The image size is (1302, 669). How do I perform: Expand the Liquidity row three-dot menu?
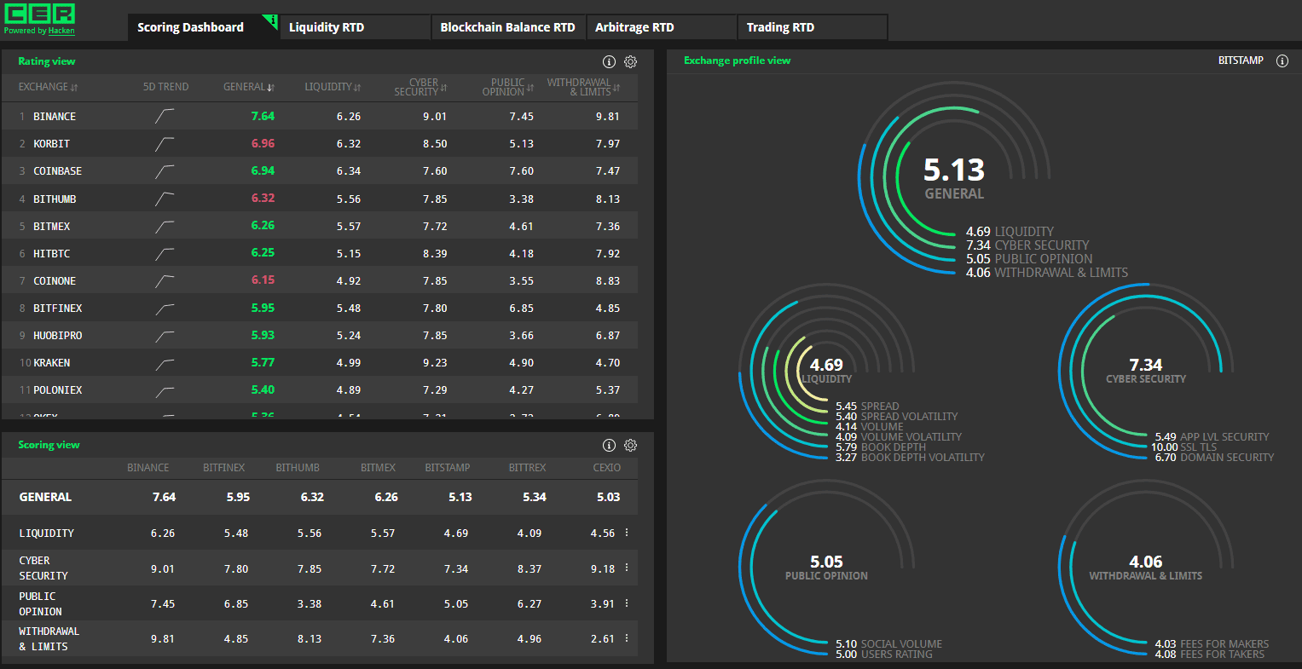click(627, 533)
